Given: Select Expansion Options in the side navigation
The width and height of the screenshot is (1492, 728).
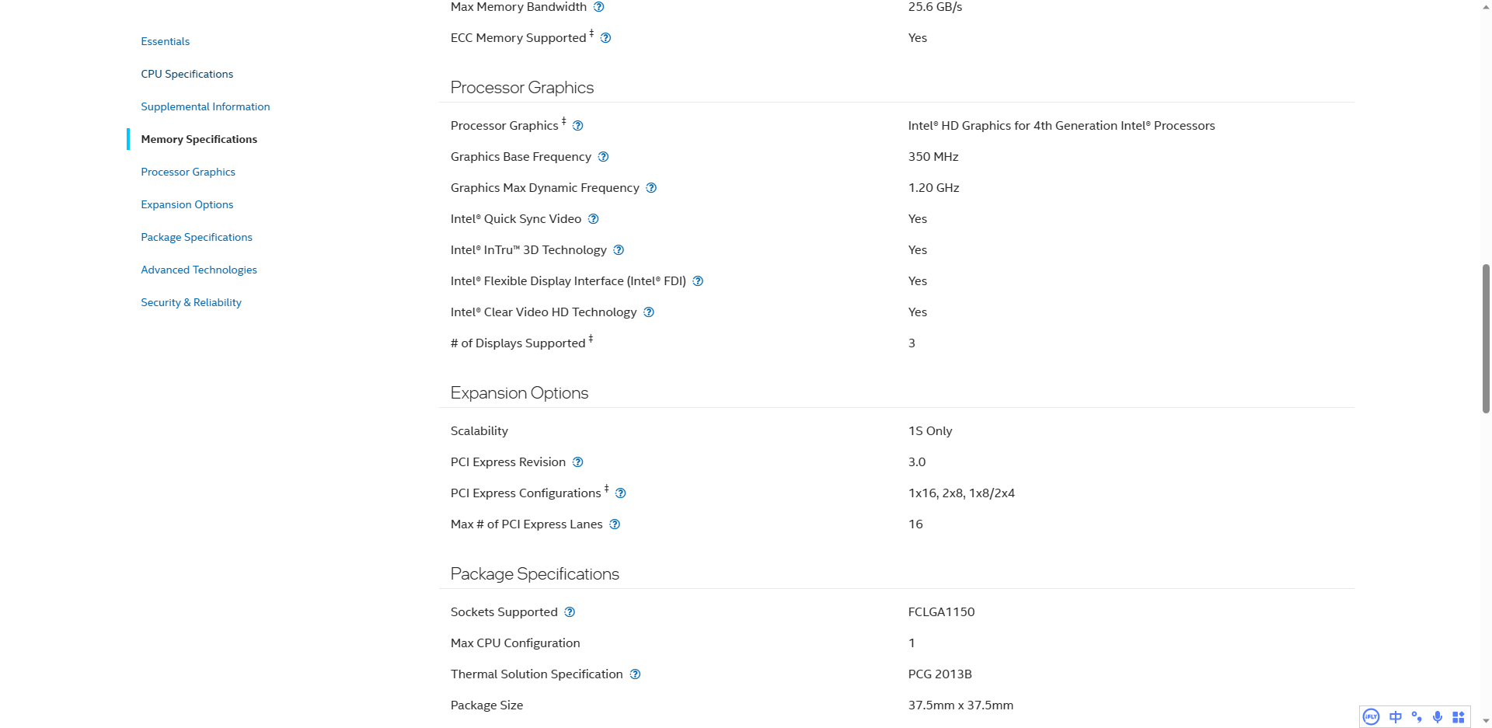Looking at the screenshot, I should coord(187,204).
